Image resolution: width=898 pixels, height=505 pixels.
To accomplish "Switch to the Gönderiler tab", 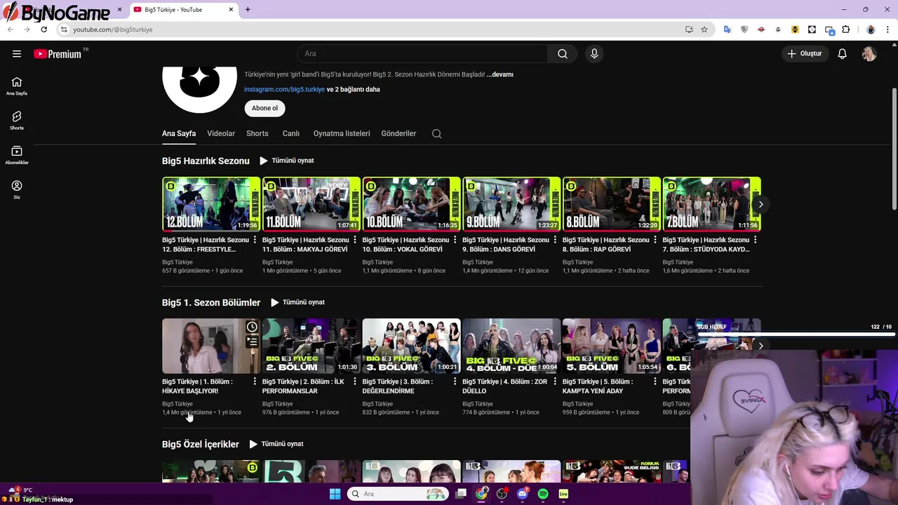I will click(x=398, y=133).
